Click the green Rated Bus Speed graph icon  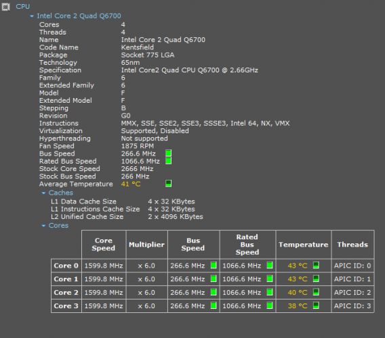point(168,161)
